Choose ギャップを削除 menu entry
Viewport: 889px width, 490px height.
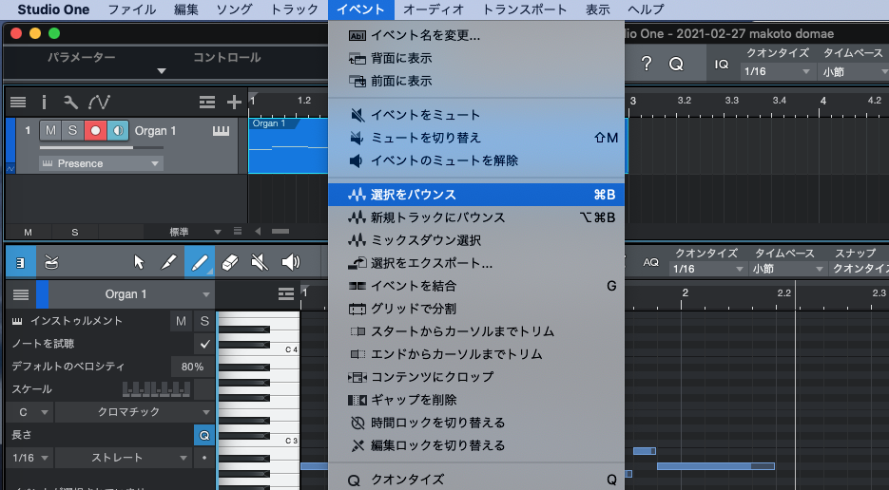(476, 400)
